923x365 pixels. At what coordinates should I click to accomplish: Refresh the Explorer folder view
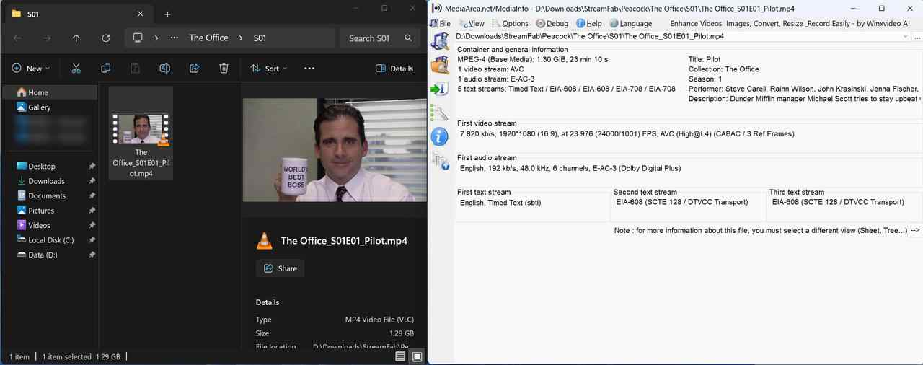click(x=106, y=38)
